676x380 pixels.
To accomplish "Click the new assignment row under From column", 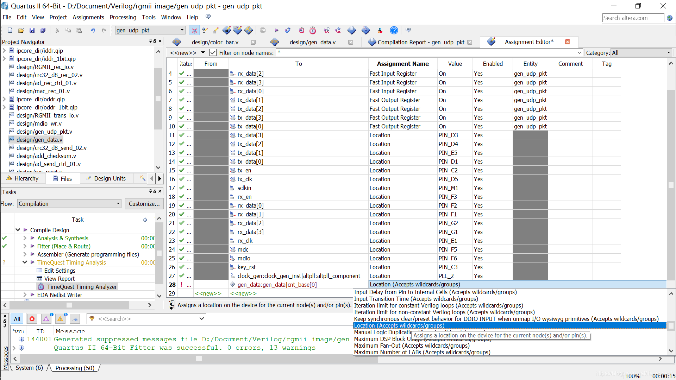I will (x=211, y=293).
